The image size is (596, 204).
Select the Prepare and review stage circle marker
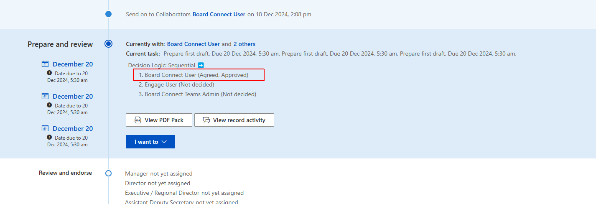(x=109, y=43)
